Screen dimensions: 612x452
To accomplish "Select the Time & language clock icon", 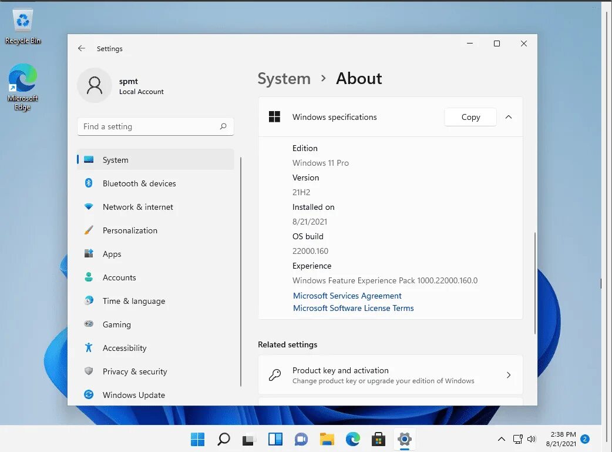I will [x=89, y=300].
